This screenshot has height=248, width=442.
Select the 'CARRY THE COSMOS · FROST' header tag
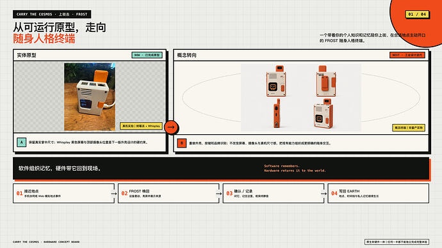pyautogui.click(x=52, y=14)
